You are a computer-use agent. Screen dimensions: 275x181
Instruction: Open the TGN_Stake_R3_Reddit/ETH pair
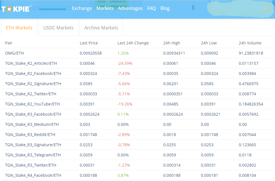[30, 135]
